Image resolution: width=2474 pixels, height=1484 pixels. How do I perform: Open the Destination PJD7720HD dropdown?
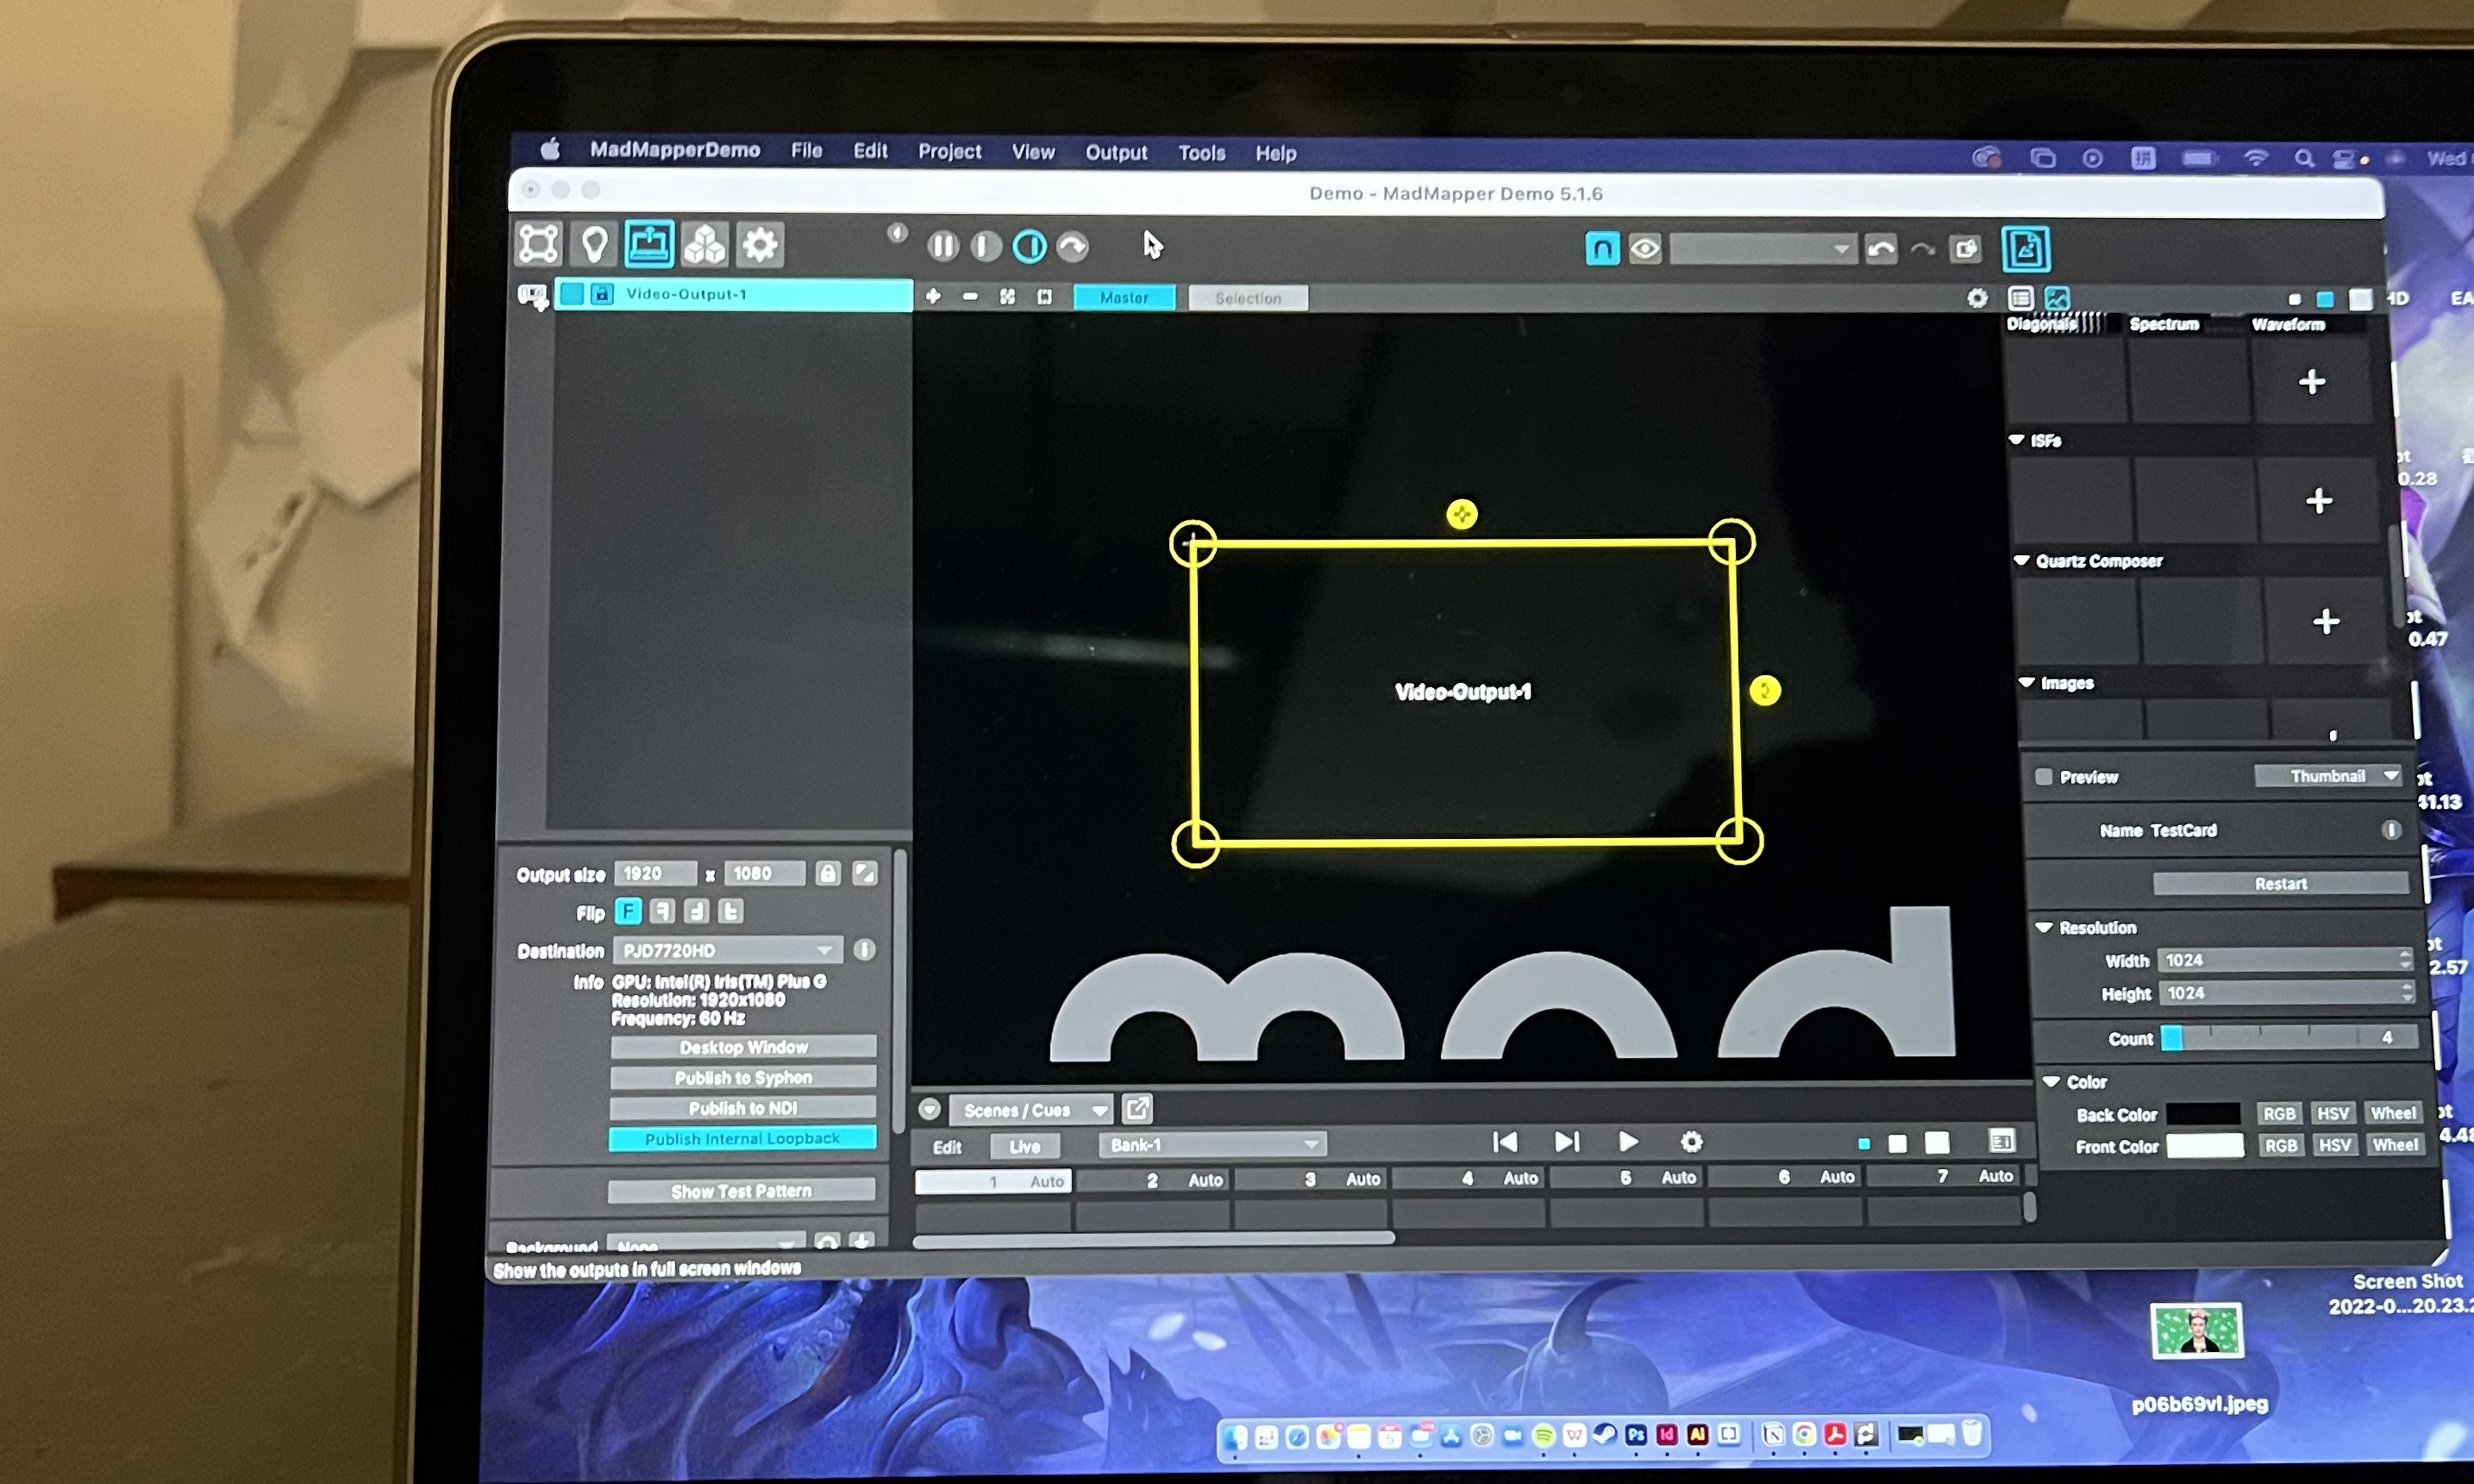tap(727, 950)
